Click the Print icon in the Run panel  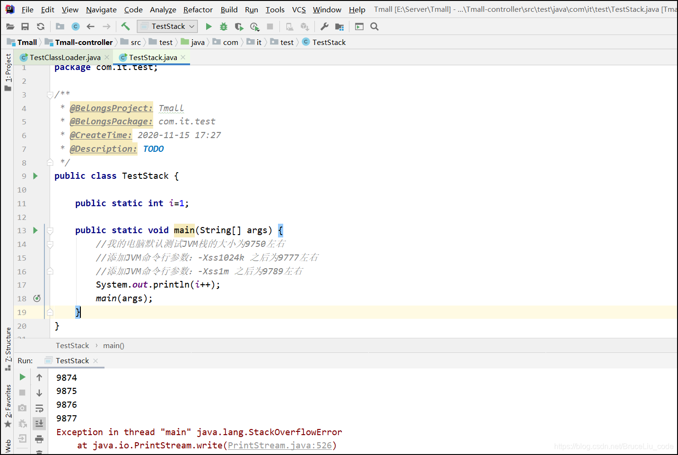pyautogui.click(x=39, y=439)
